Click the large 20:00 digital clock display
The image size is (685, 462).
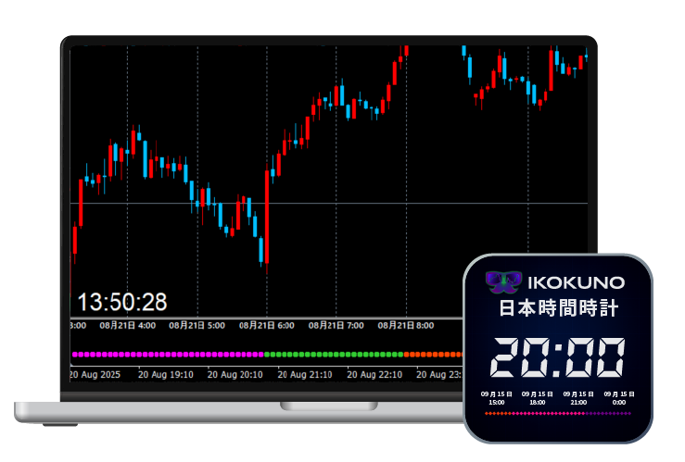[557, 357]
